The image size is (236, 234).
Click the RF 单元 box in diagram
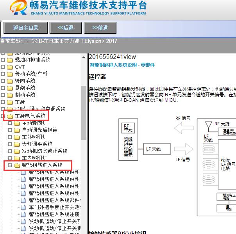(x=128, y=128)
